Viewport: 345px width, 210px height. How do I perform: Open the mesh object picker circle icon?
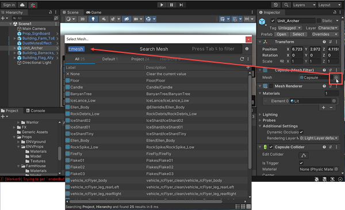336,77
